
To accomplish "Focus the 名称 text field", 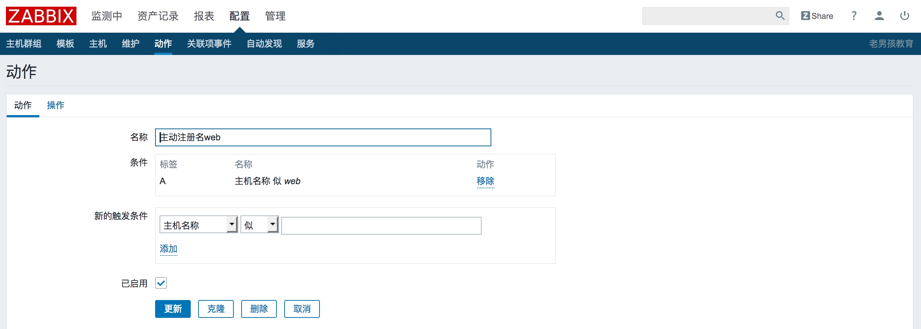I will [323, 137].
